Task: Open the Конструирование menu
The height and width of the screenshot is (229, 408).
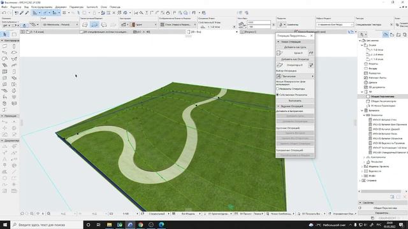Action: (41, 7)
